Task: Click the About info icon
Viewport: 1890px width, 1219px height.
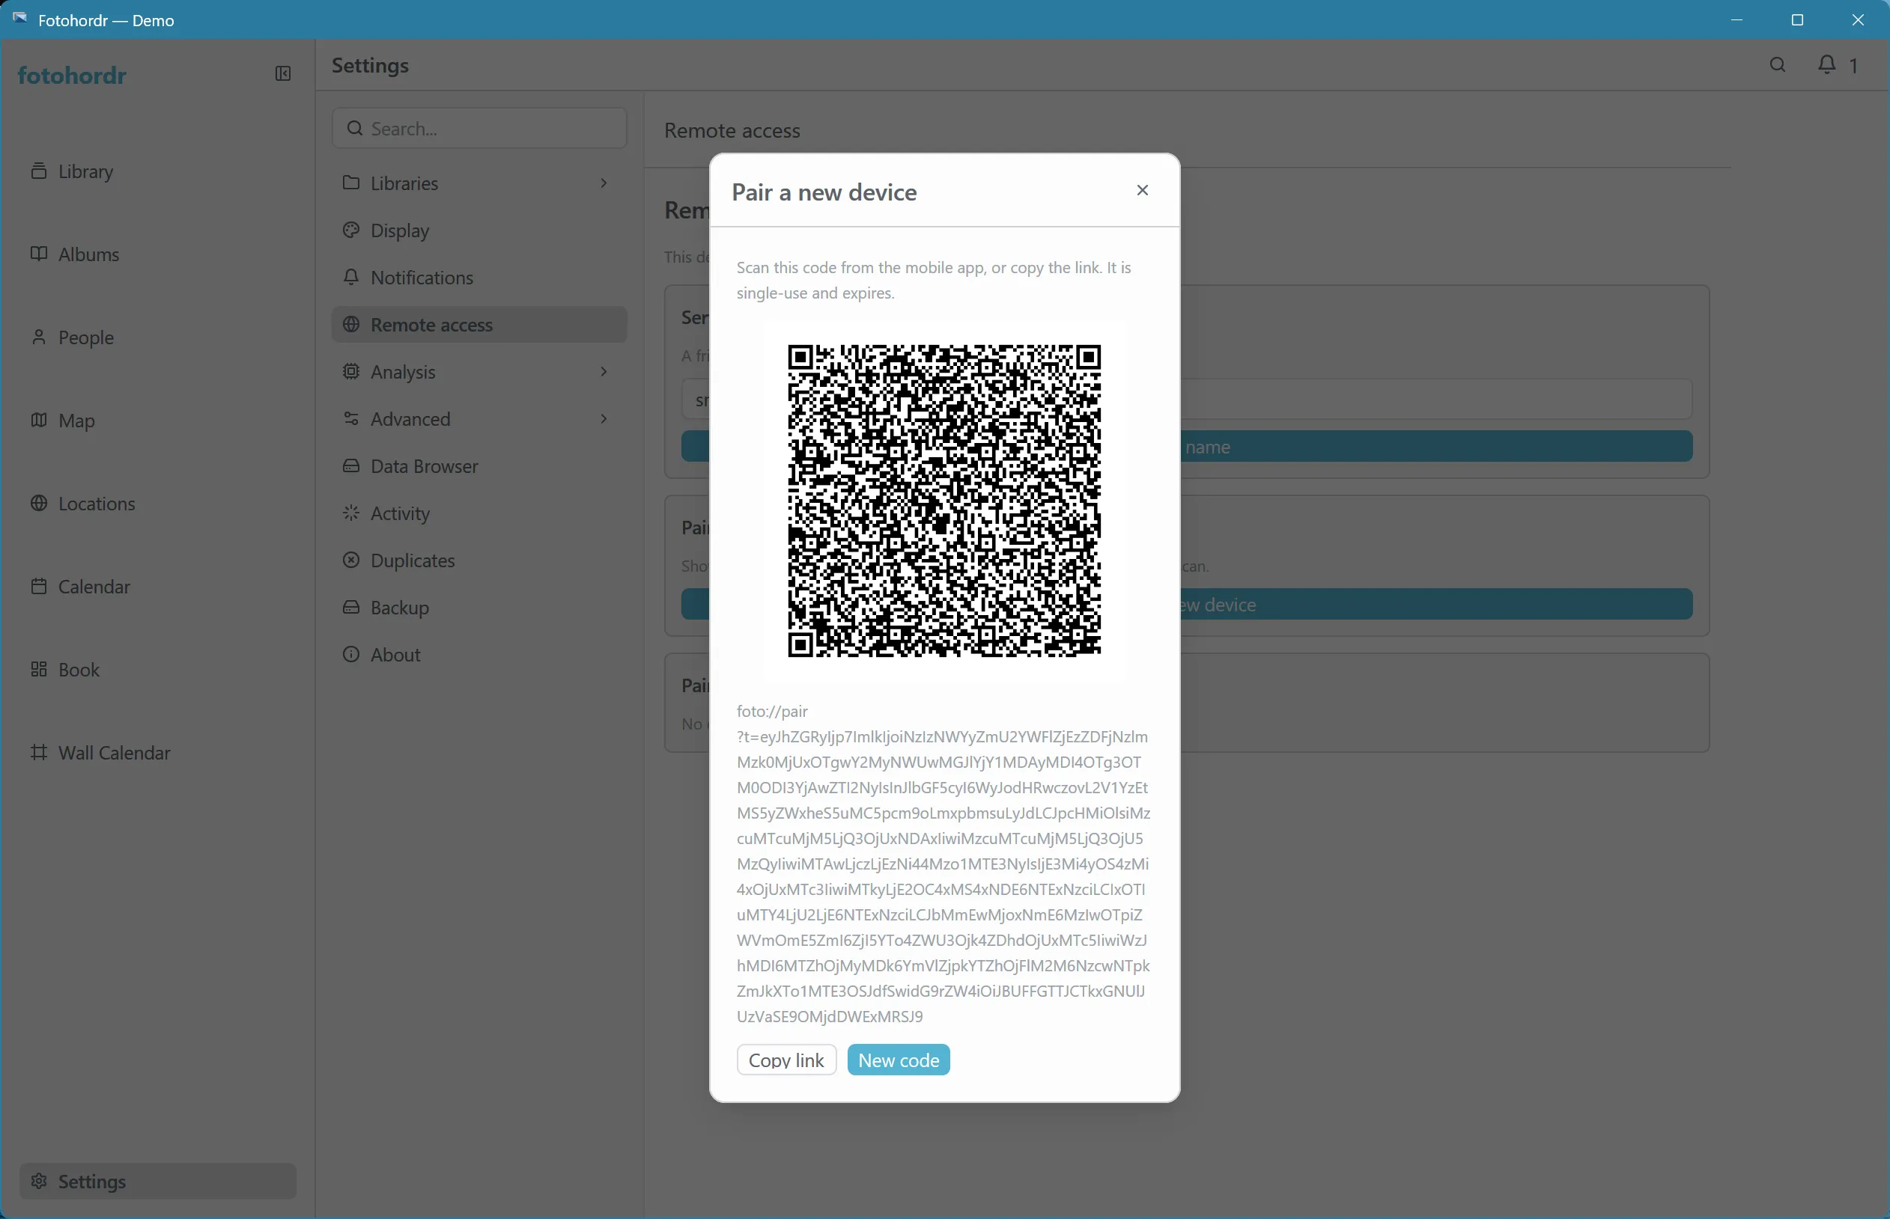Action: point(351,655)
